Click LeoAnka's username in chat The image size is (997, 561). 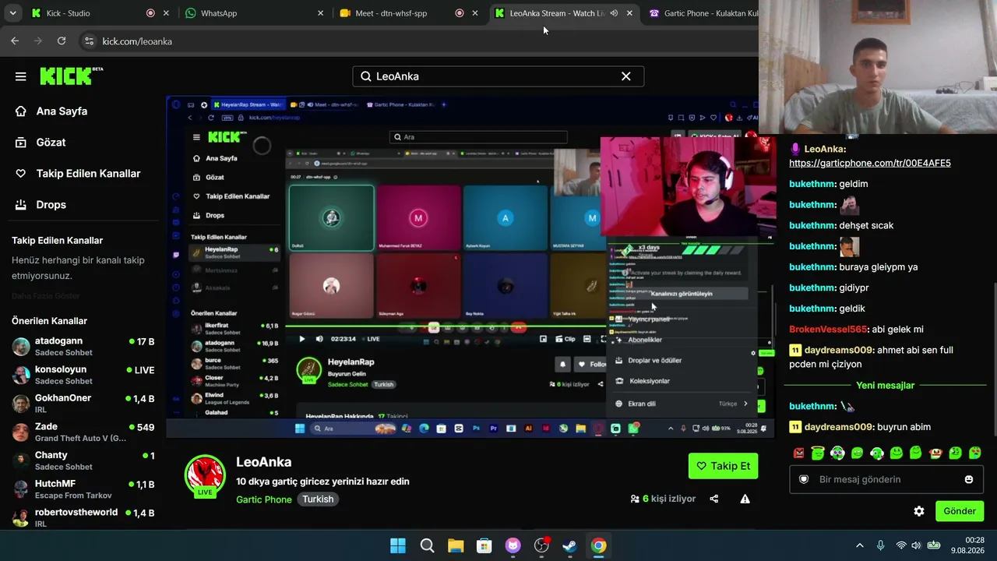pos(823,149)
